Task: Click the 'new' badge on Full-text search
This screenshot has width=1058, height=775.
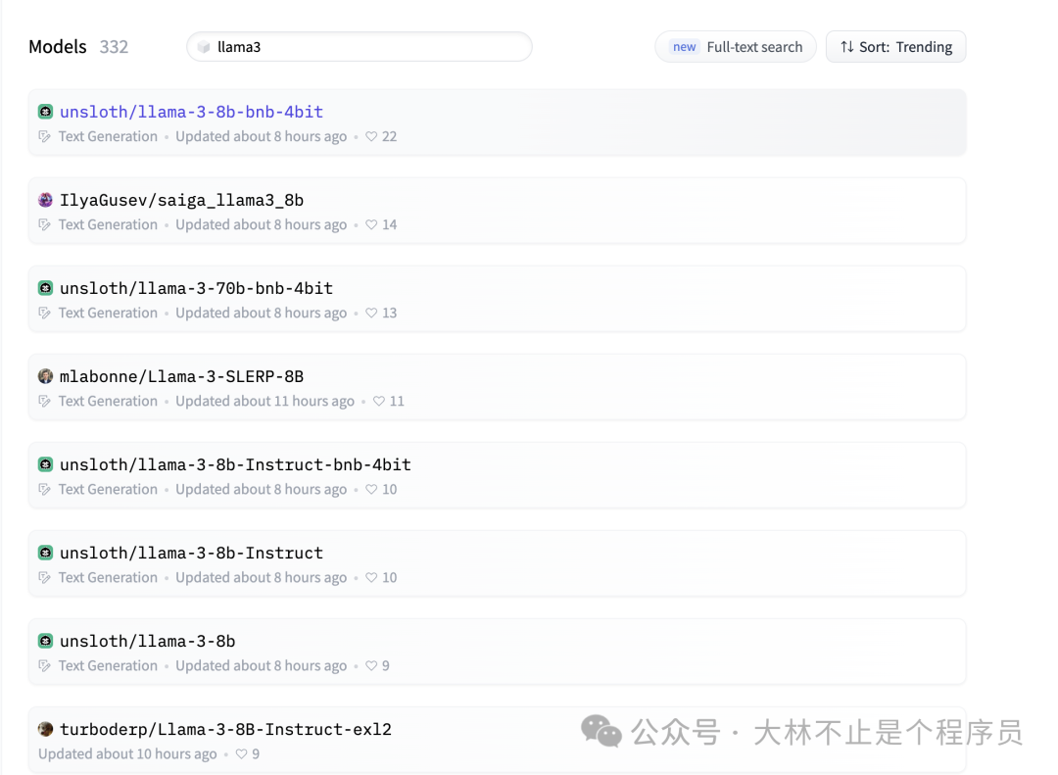Action: pyautogui.click(x=684, y=47)
